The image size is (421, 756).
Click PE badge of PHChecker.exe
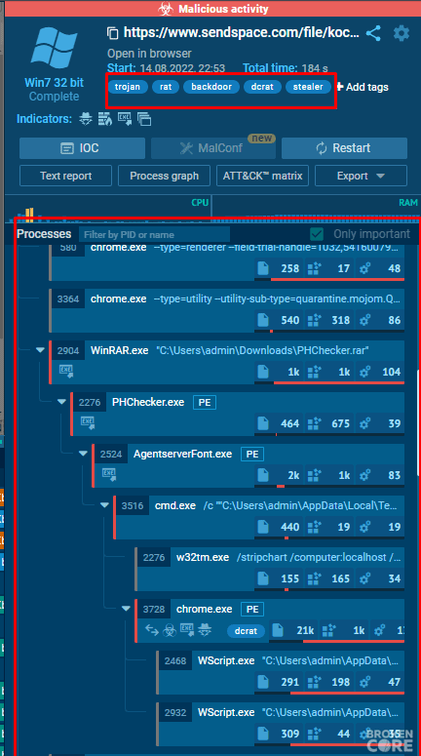tap(205, 403)
